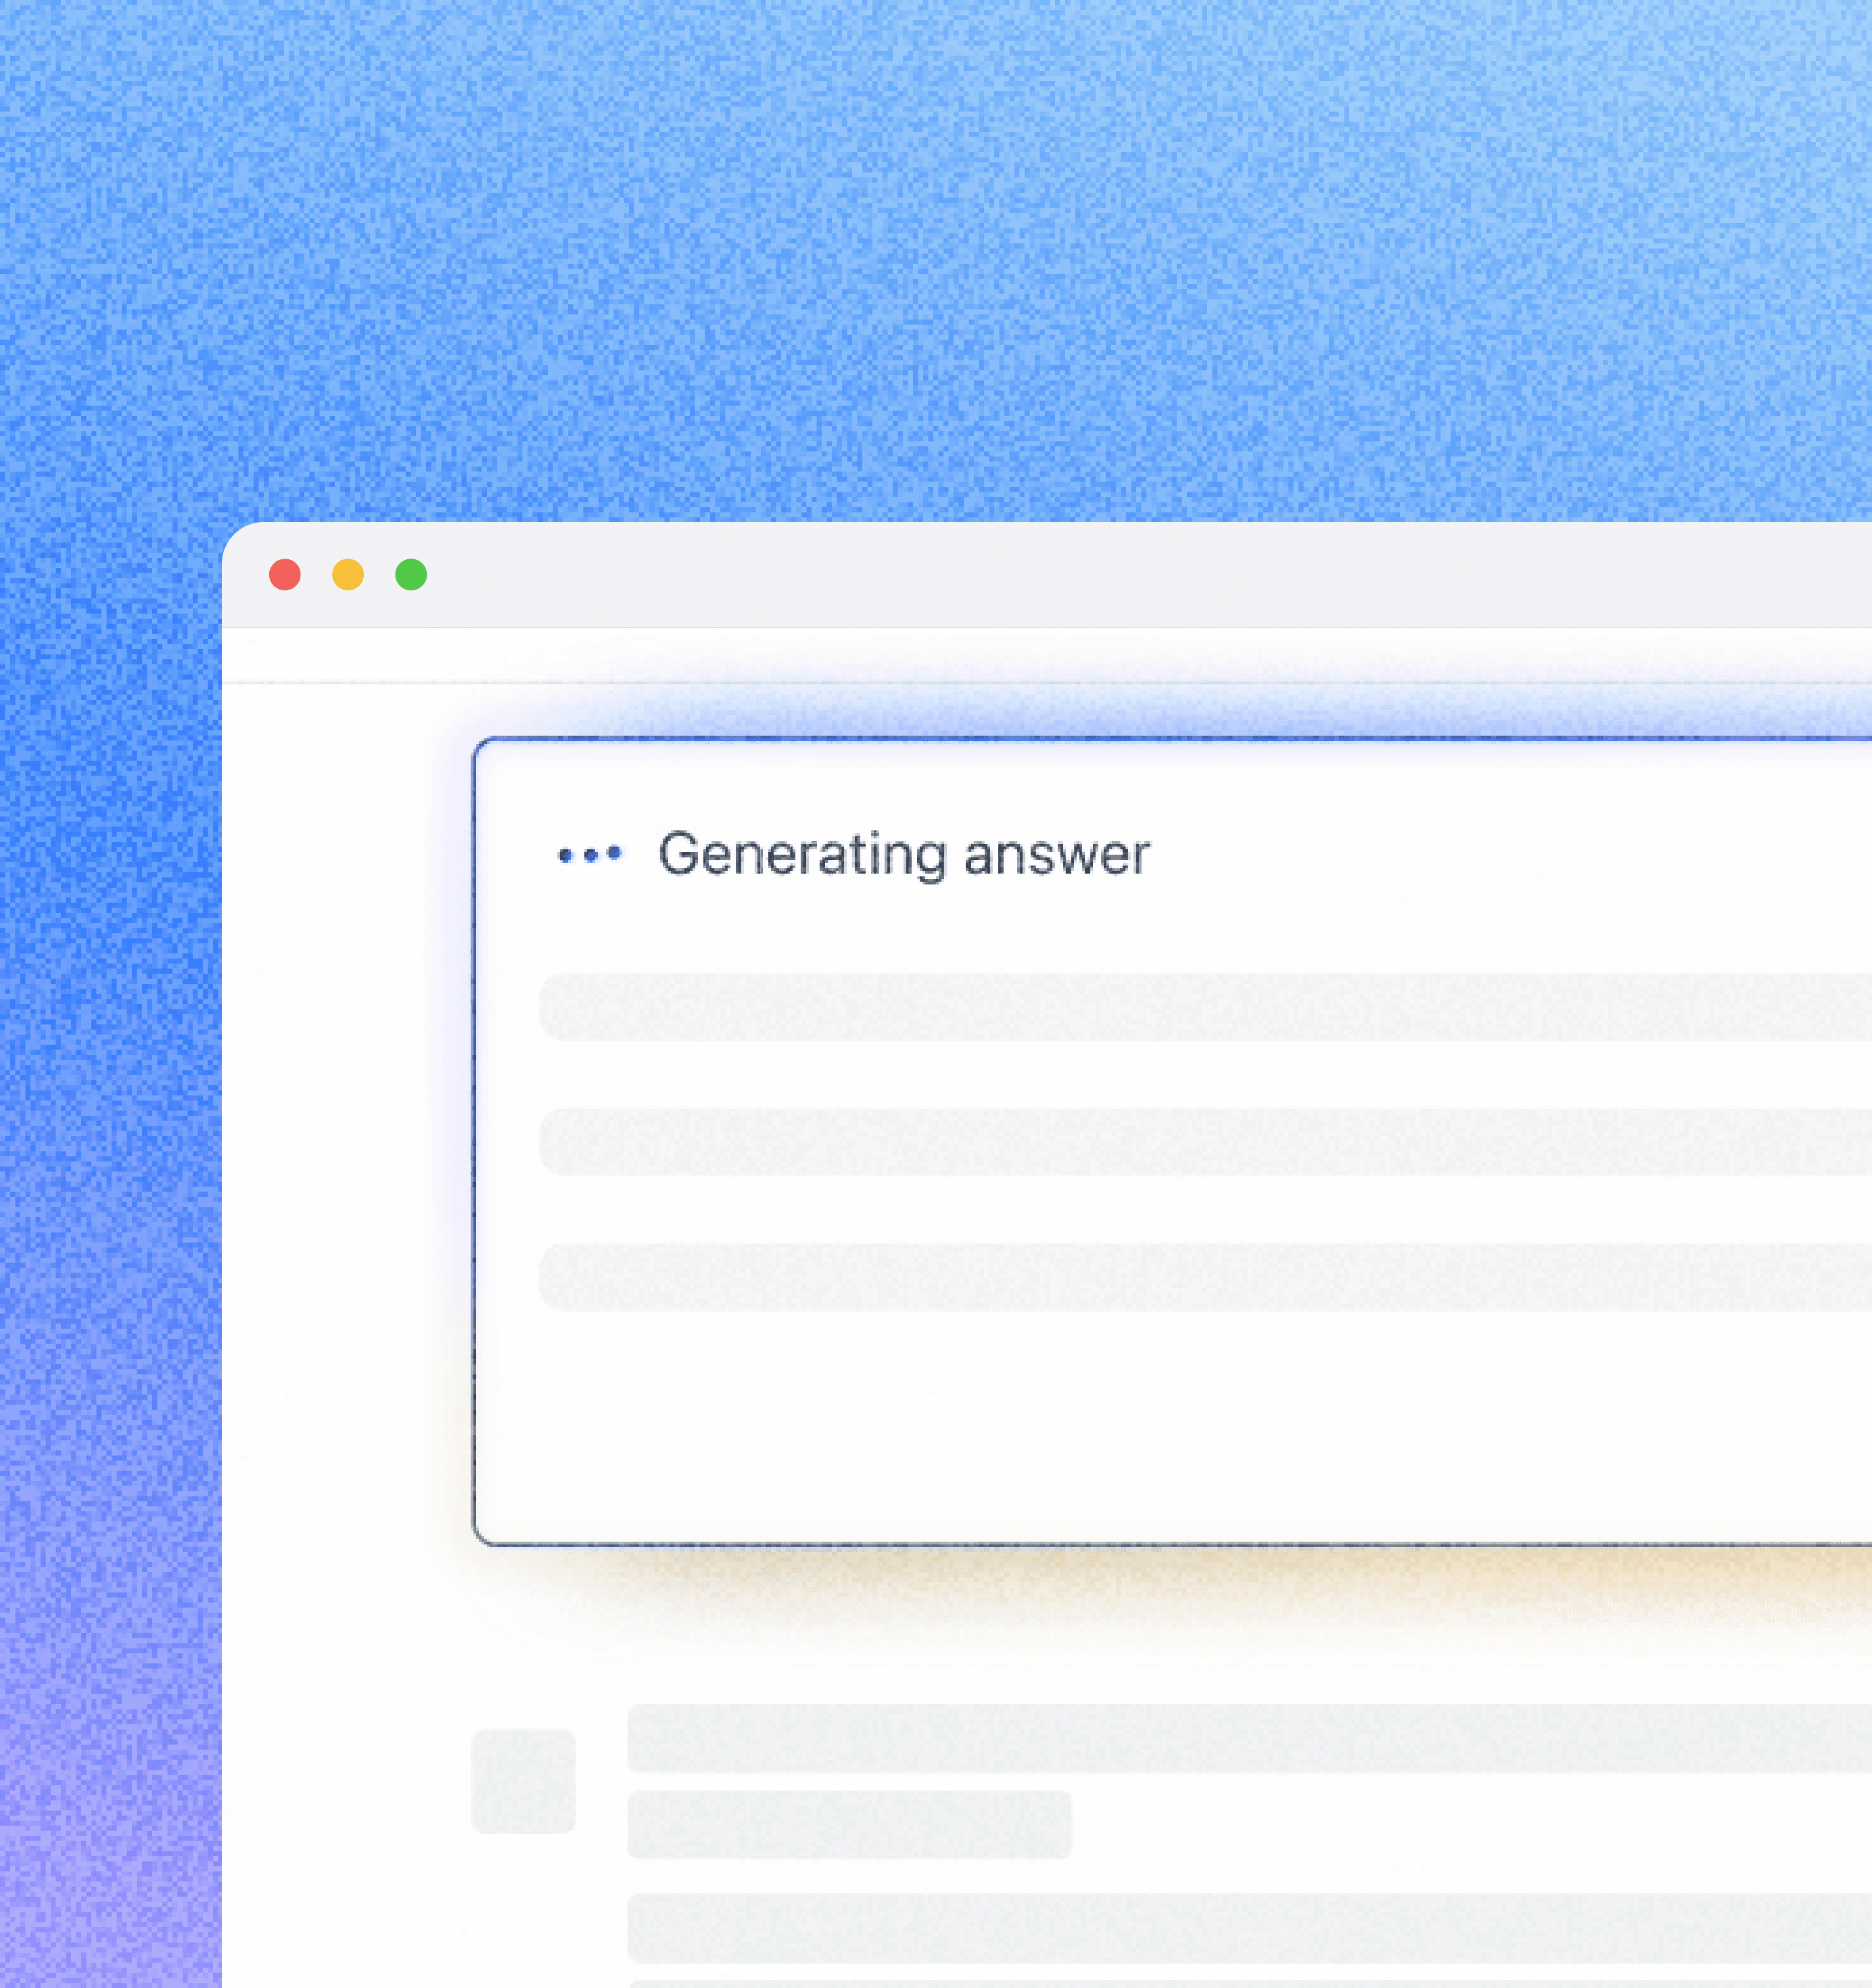Click the second skeleton line in answer card
This screenshot has height=1988, width=1872.
pos(1200,1142)
